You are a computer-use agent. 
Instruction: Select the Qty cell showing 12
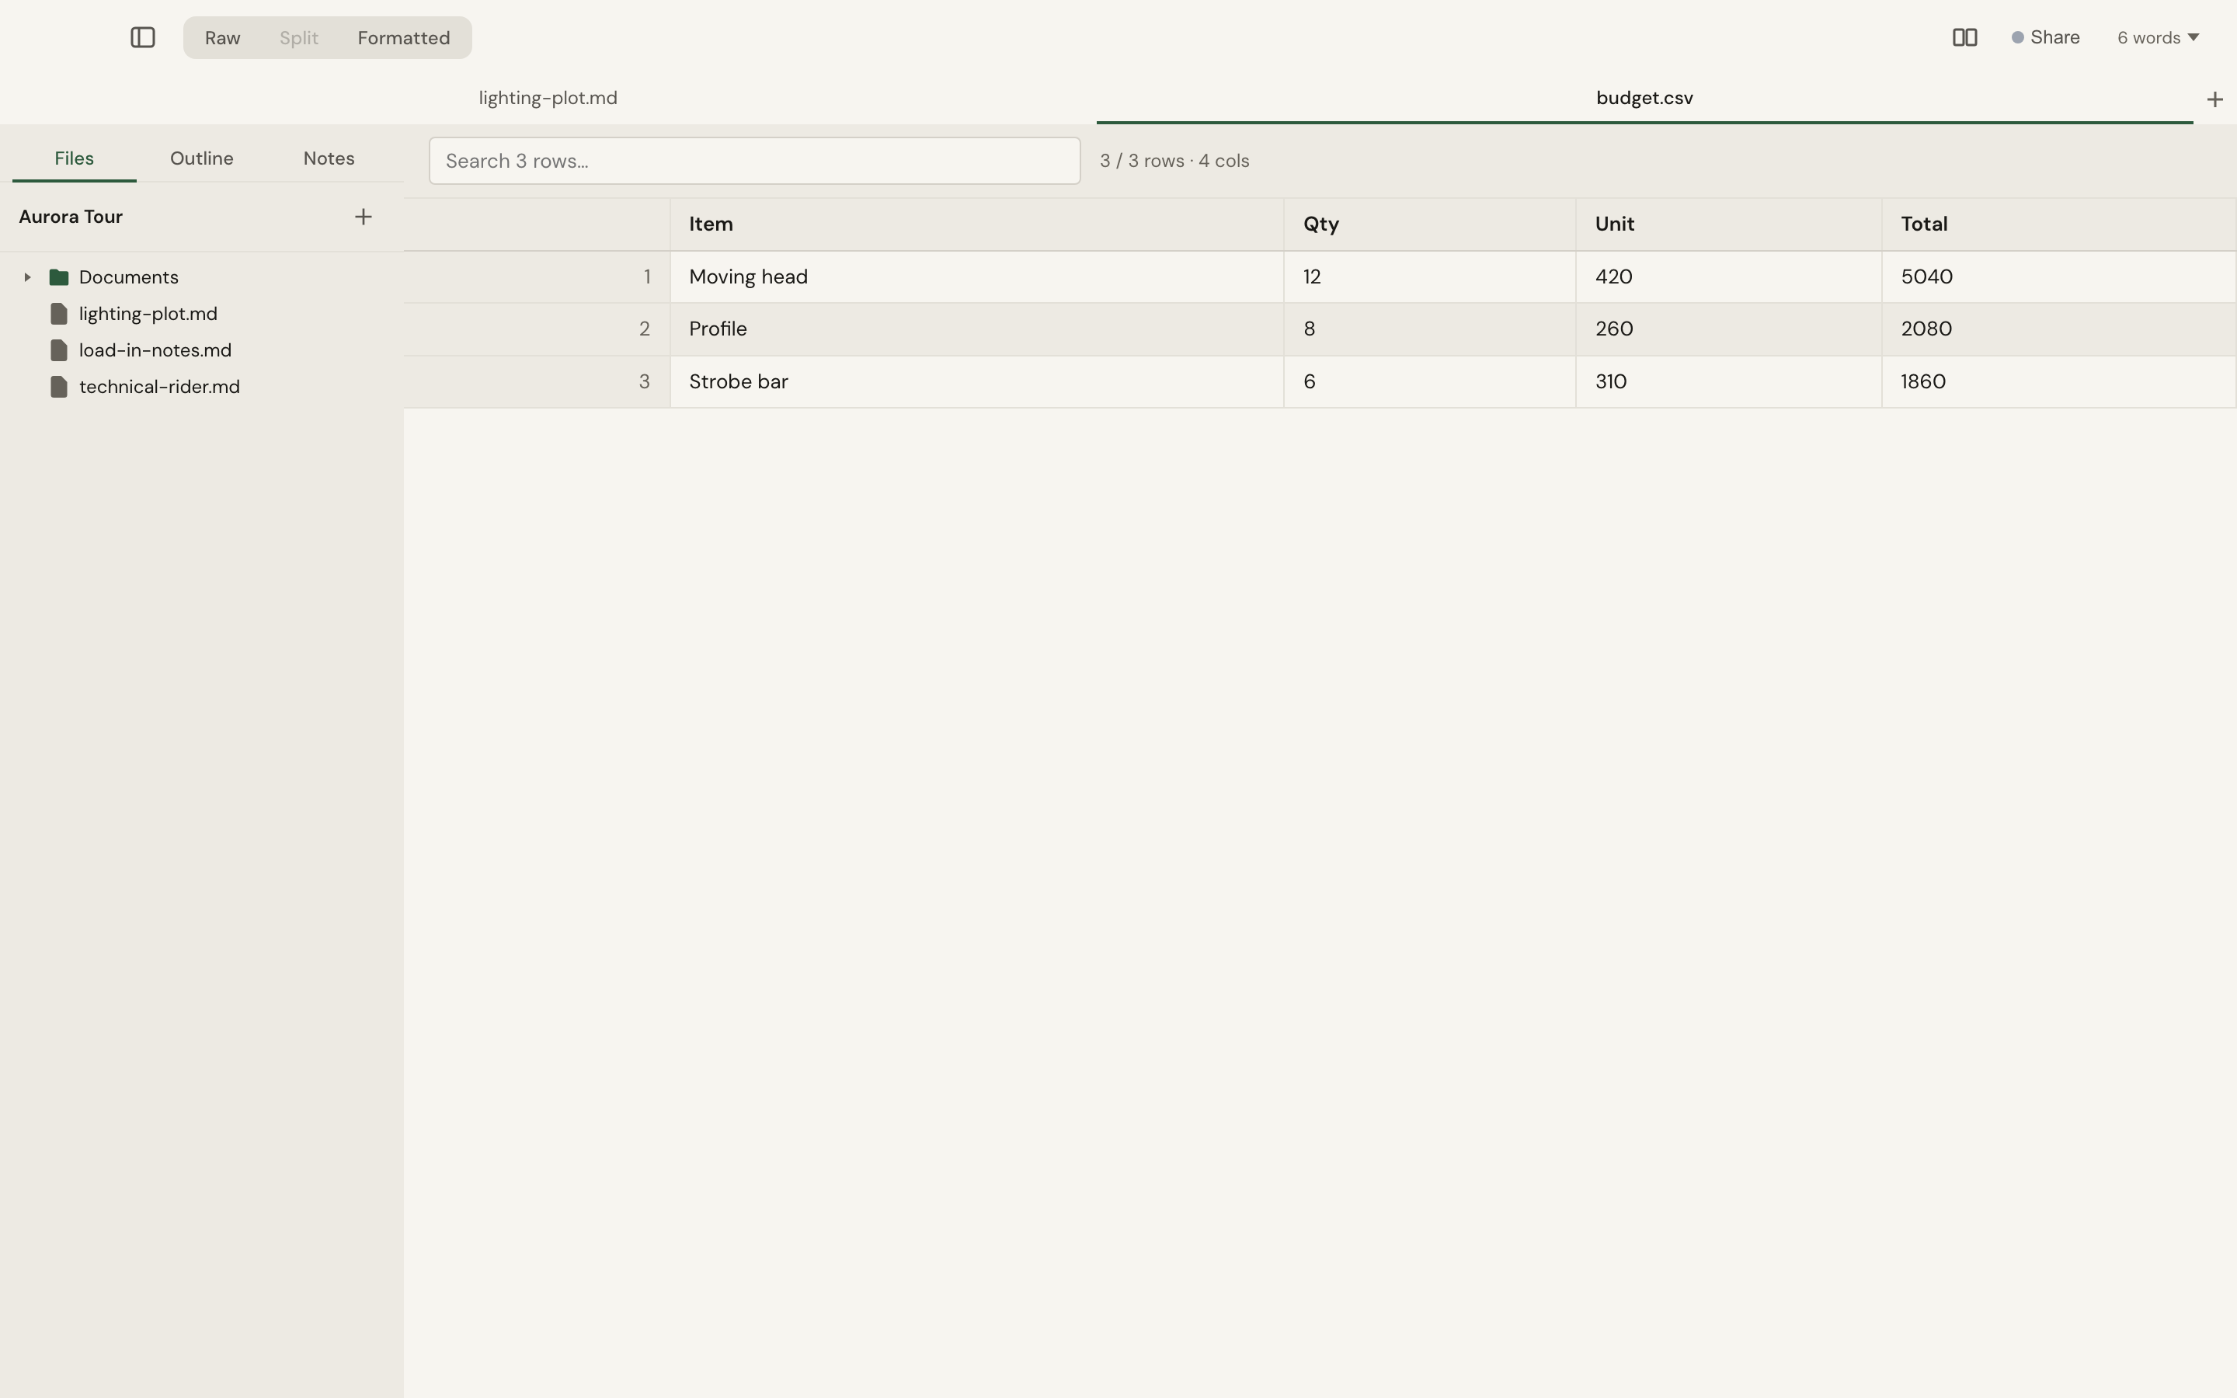coord(1429,277)
